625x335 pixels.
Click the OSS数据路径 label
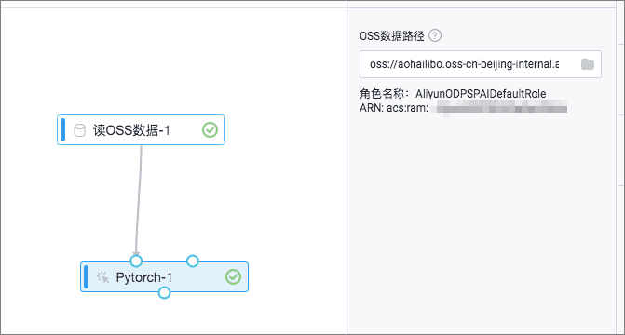tap(392, 36)
